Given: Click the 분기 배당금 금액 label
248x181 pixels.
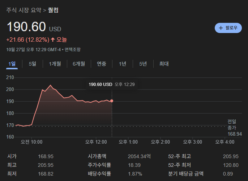Looking at the screenshot, I should [x=186, y=174].
